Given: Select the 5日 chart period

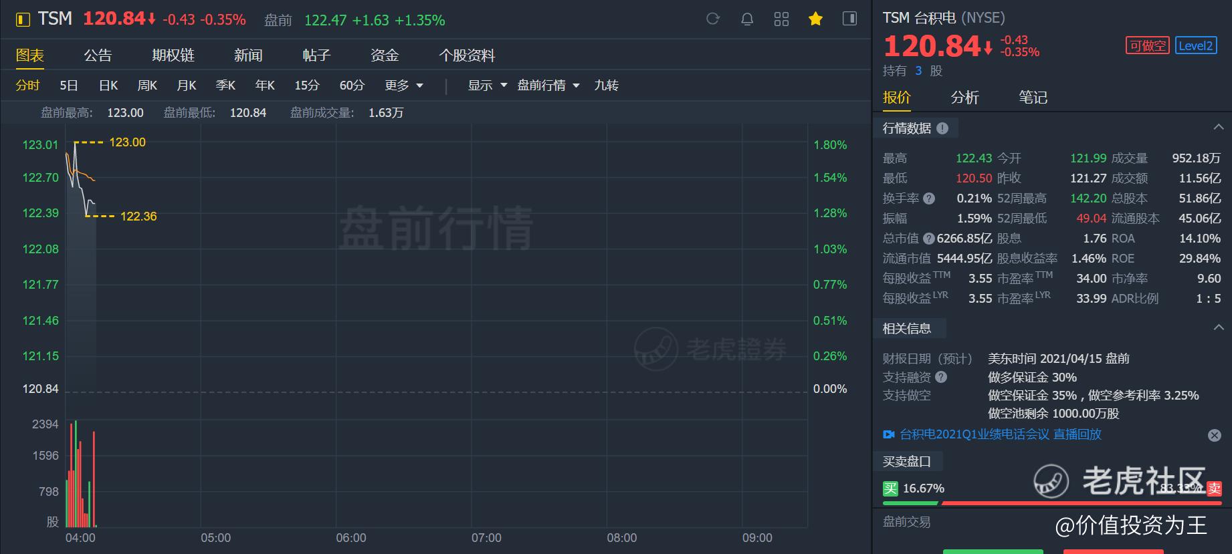Looking at the screenshot, I should pos(69,86).
